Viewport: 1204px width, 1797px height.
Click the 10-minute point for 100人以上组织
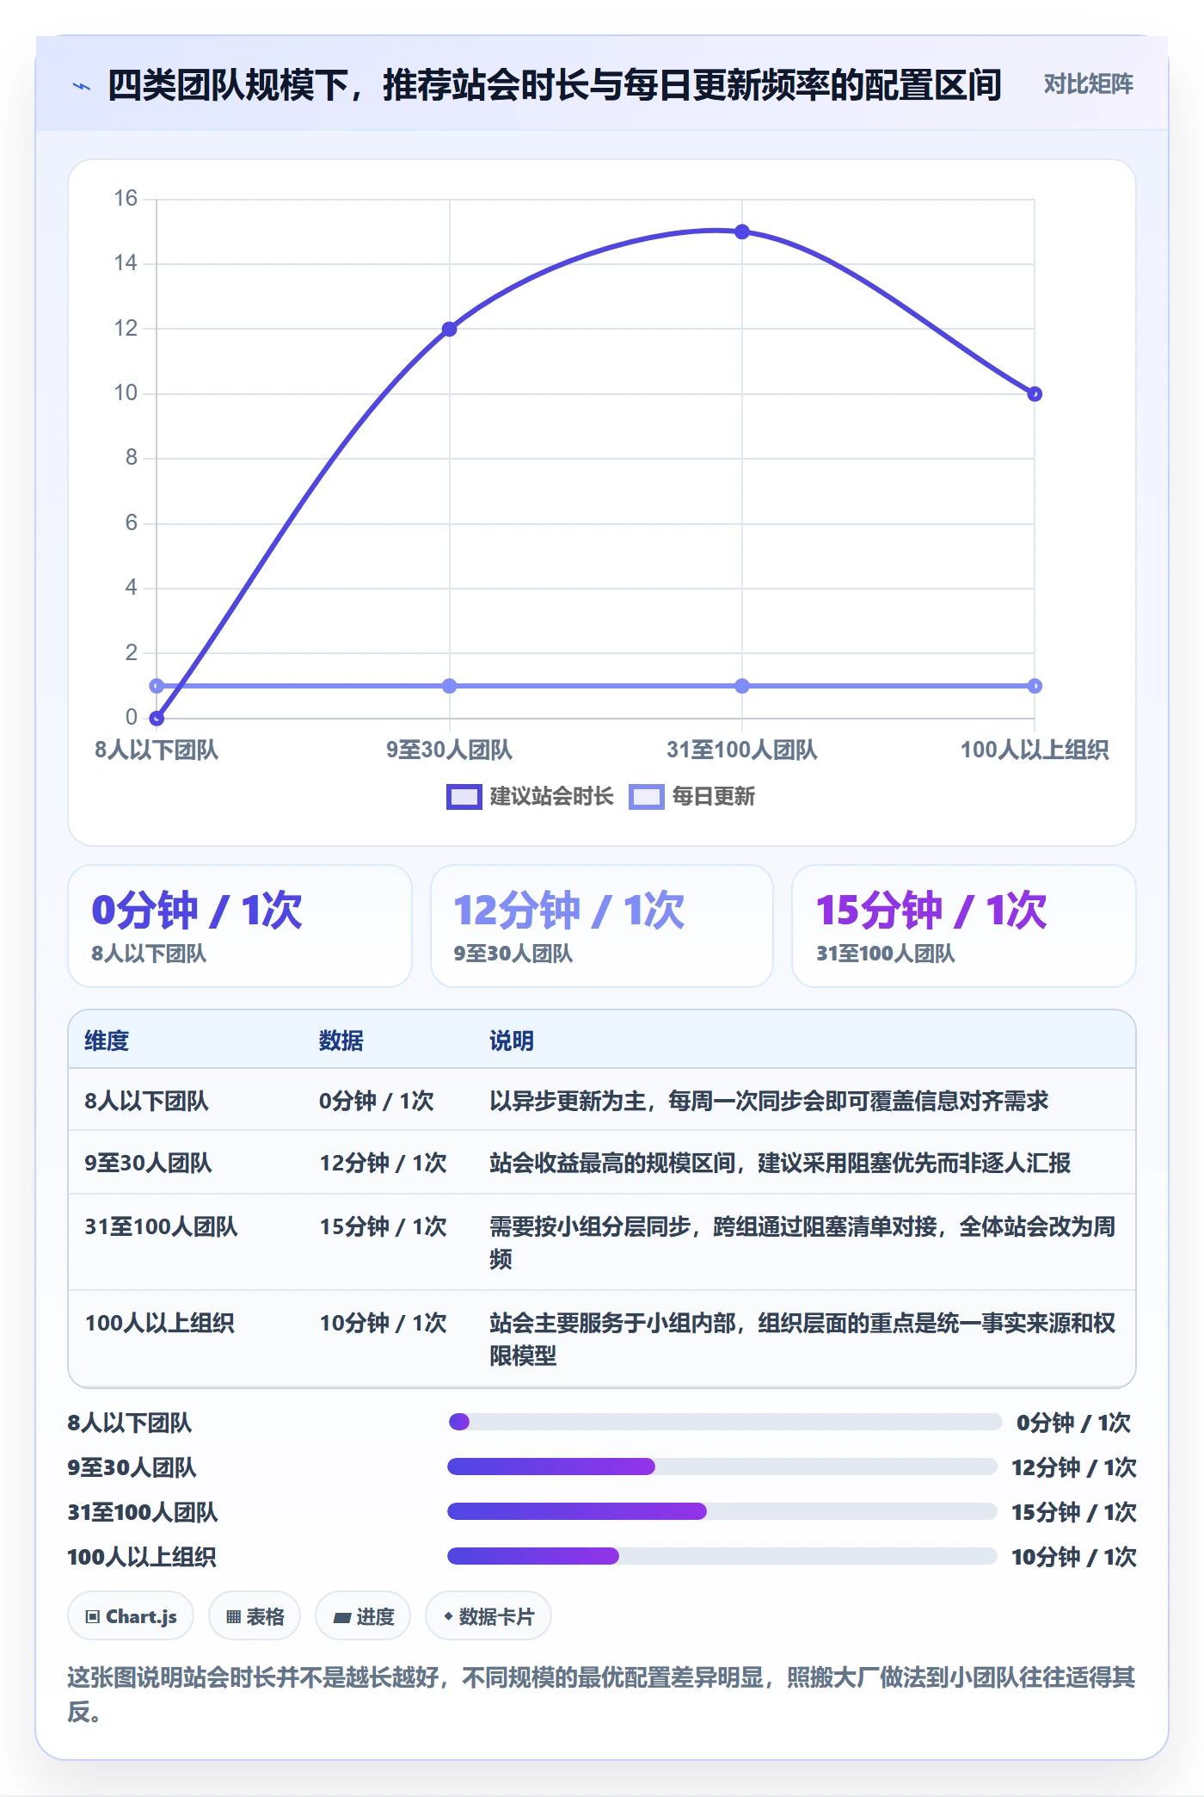[x=1035, y=394]
